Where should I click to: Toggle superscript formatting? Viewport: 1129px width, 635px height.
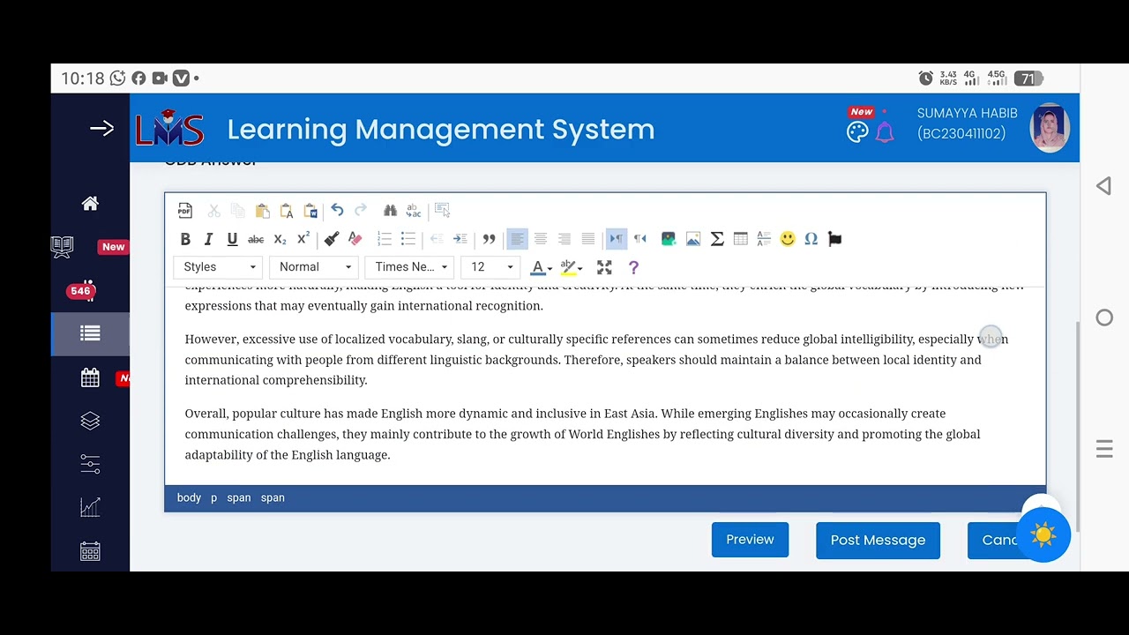(303, 239)
